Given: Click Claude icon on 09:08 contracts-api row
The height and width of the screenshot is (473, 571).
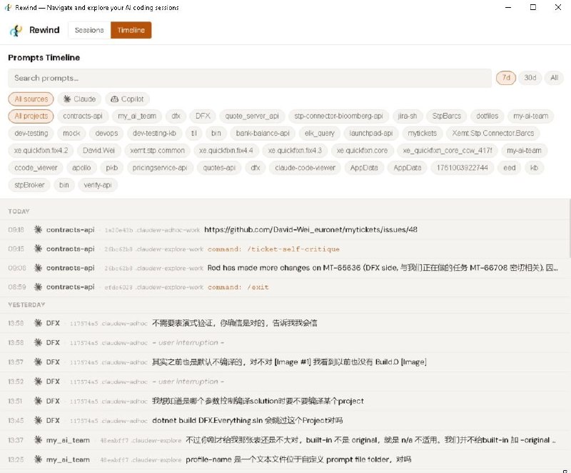Looking at the screenshot, I should 38,268.
